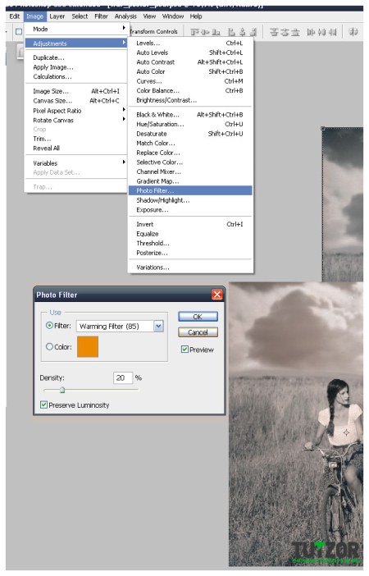Screen dimensions: 369x576
Task: Choose Brightness/Contrast... menu item
Action: (190, 100)
